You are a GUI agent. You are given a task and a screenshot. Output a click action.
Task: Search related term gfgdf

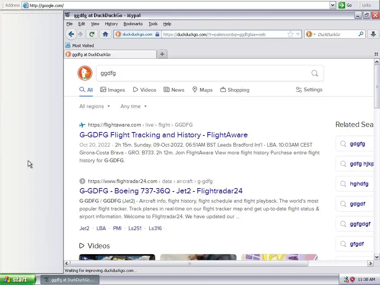click(x=355, y=244)
